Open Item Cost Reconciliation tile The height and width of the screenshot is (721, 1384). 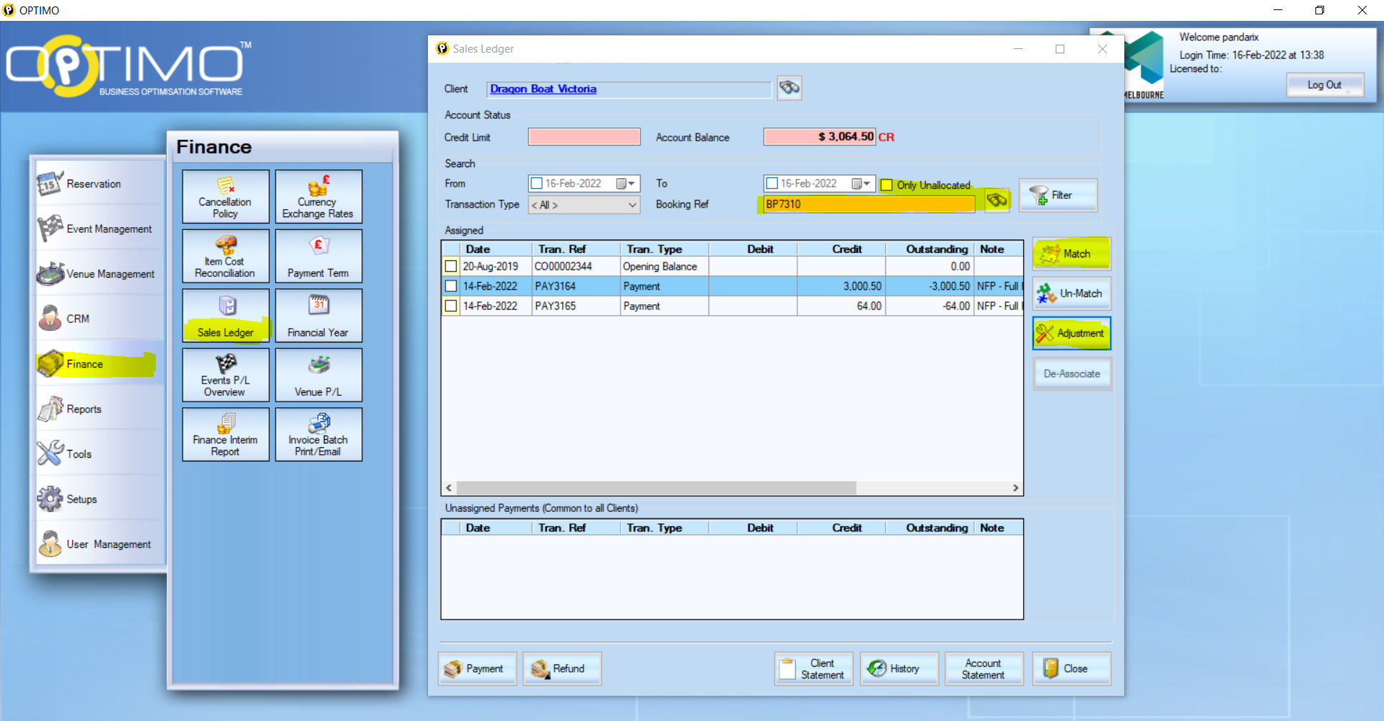pyautogui.click(x=225, y=256)
